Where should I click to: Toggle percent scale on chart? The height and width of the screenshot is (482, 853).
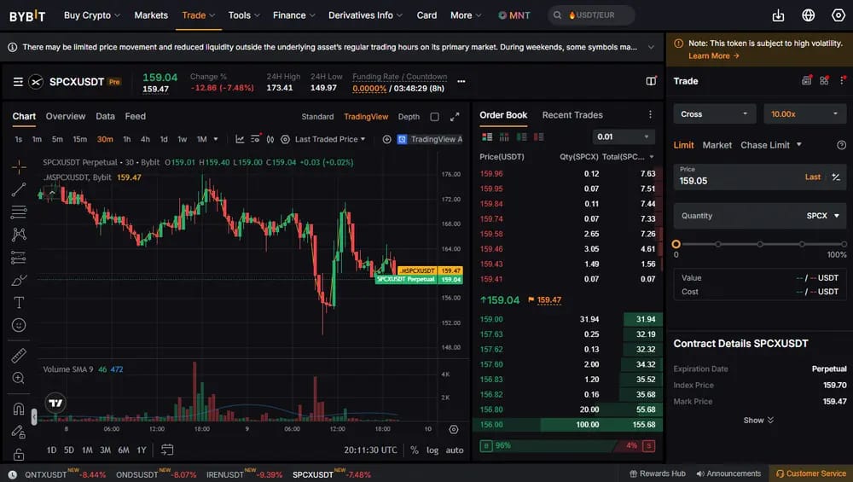point(415,450)
